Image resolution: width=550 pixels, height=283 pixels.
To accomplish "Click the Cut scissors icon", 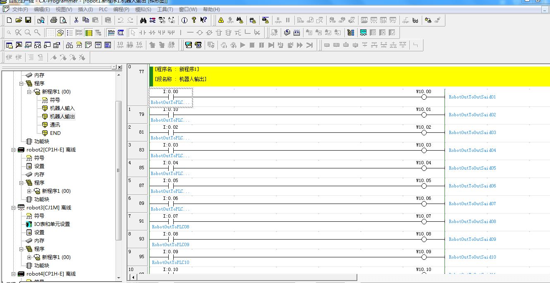I will pyautogui.click(x=76, y=20).
